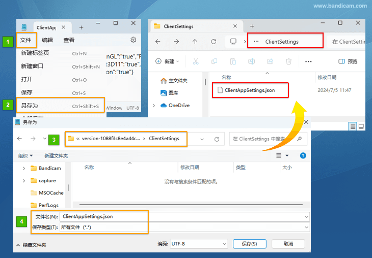Open recent locations dropdown in Save As
Screen dimensions: 372x258
coord(44,139)
